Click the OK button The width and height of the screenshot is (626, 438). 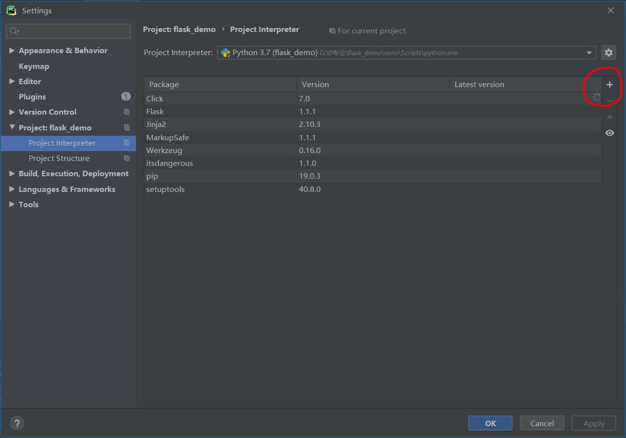[x=490, y=423]
